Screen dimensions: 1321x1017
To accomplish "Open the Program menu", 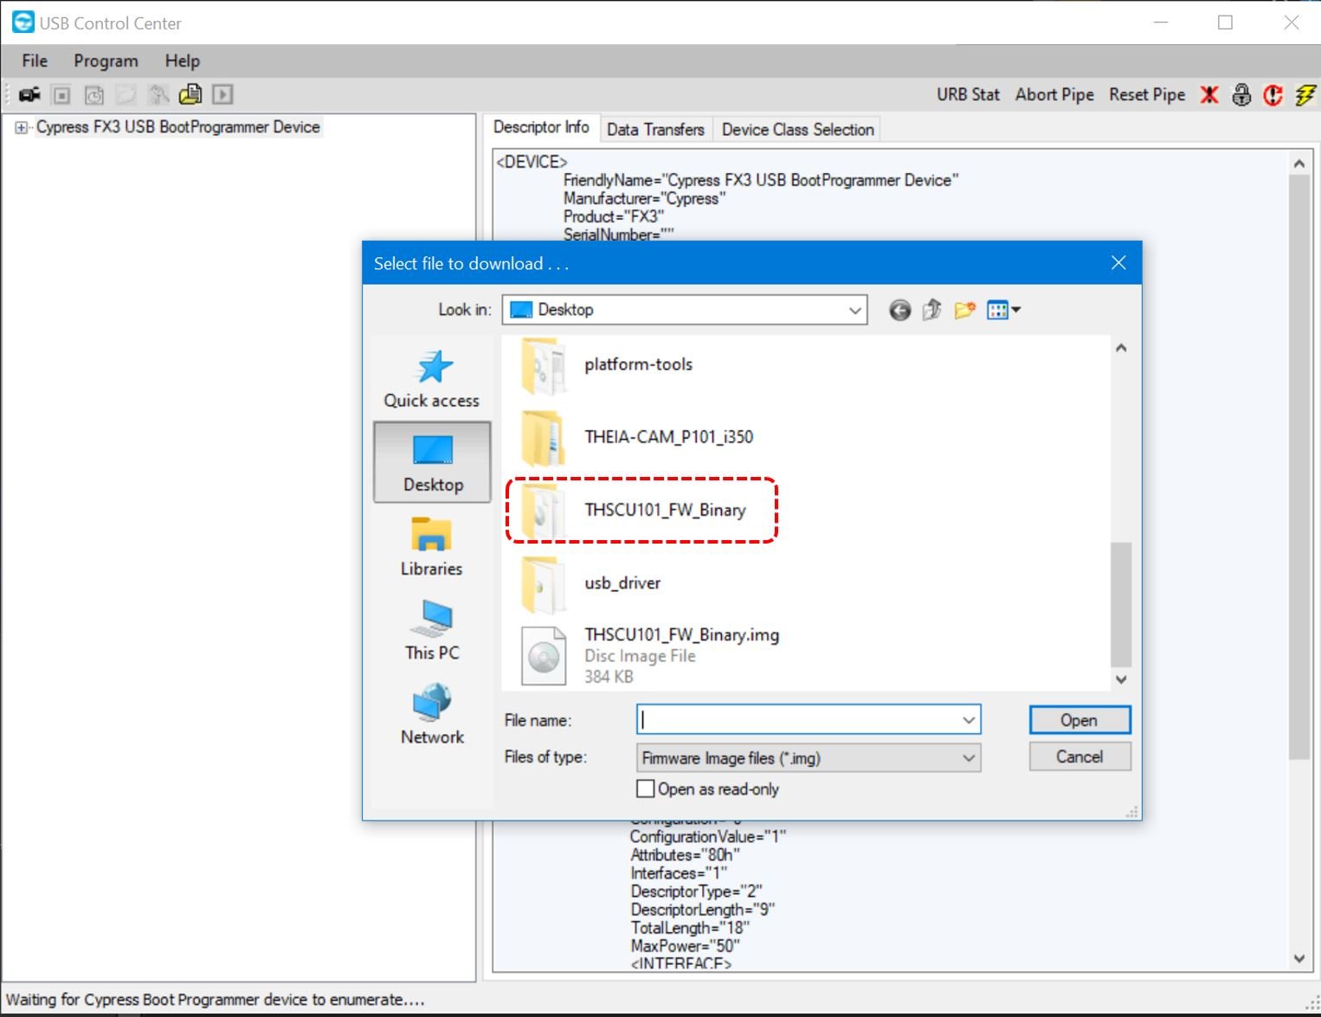I will [106, 61].
